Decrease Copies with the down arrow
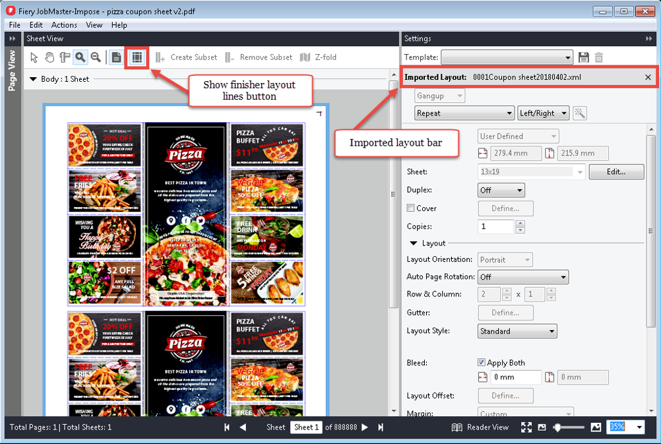661x444 pixels. pos(520,230)
